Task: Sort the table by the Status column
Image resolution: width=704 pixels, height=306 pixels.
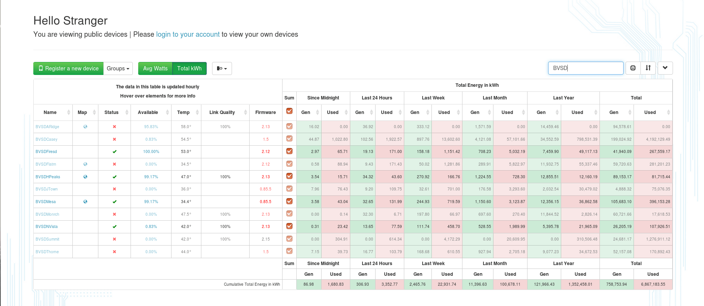Action: [x=114, y=112]
